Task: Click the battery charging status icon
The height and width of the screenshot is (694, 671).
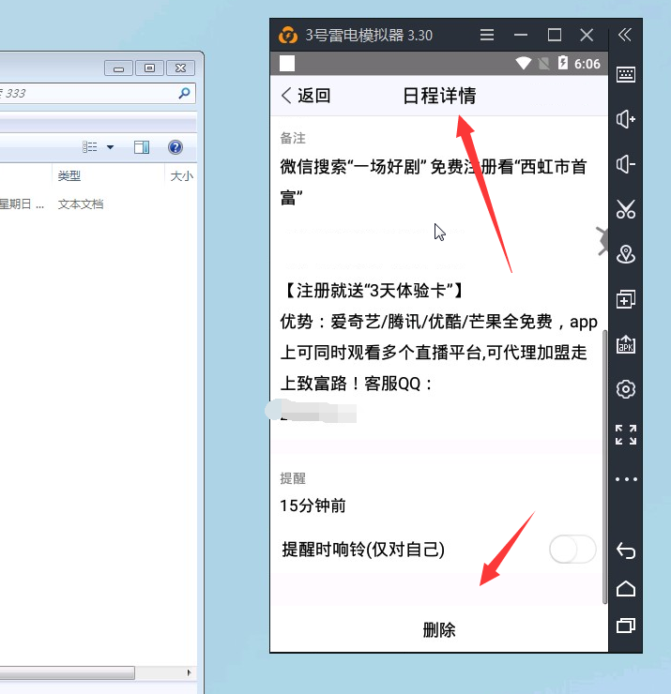Action: point(562,63)
